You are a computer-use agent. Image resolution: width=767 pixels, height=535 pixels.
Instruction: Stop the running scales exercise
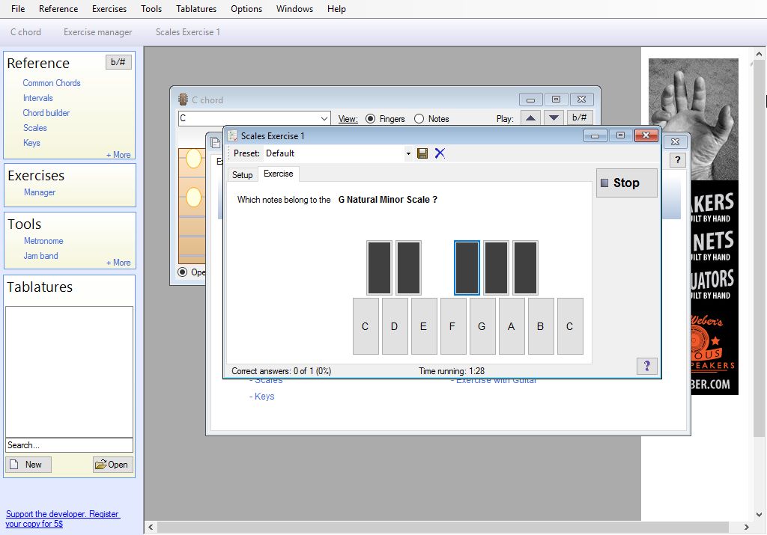(x=626, y=183)
